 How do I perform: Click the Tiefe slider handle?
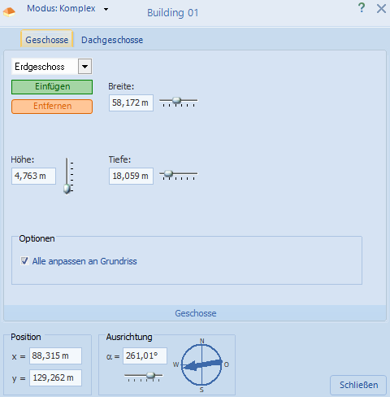point(168,173)
